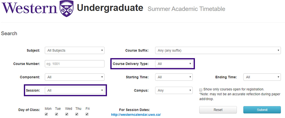Click the Course Number input field
The image size is (285, 118).
[74, 64]
